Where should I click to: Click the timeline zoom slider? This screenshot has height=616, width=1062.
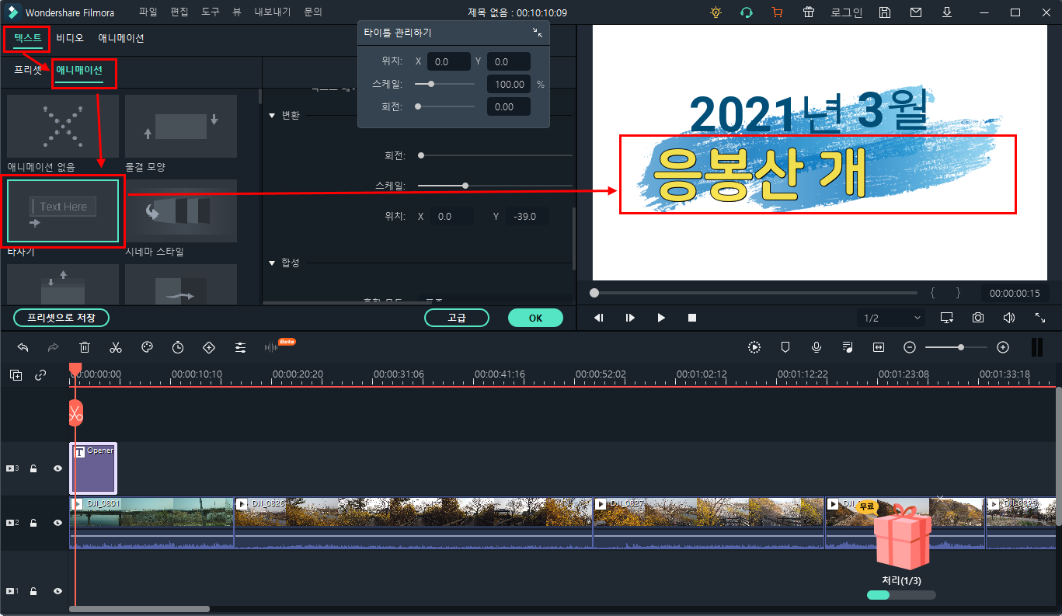click(x=956, y=347)
